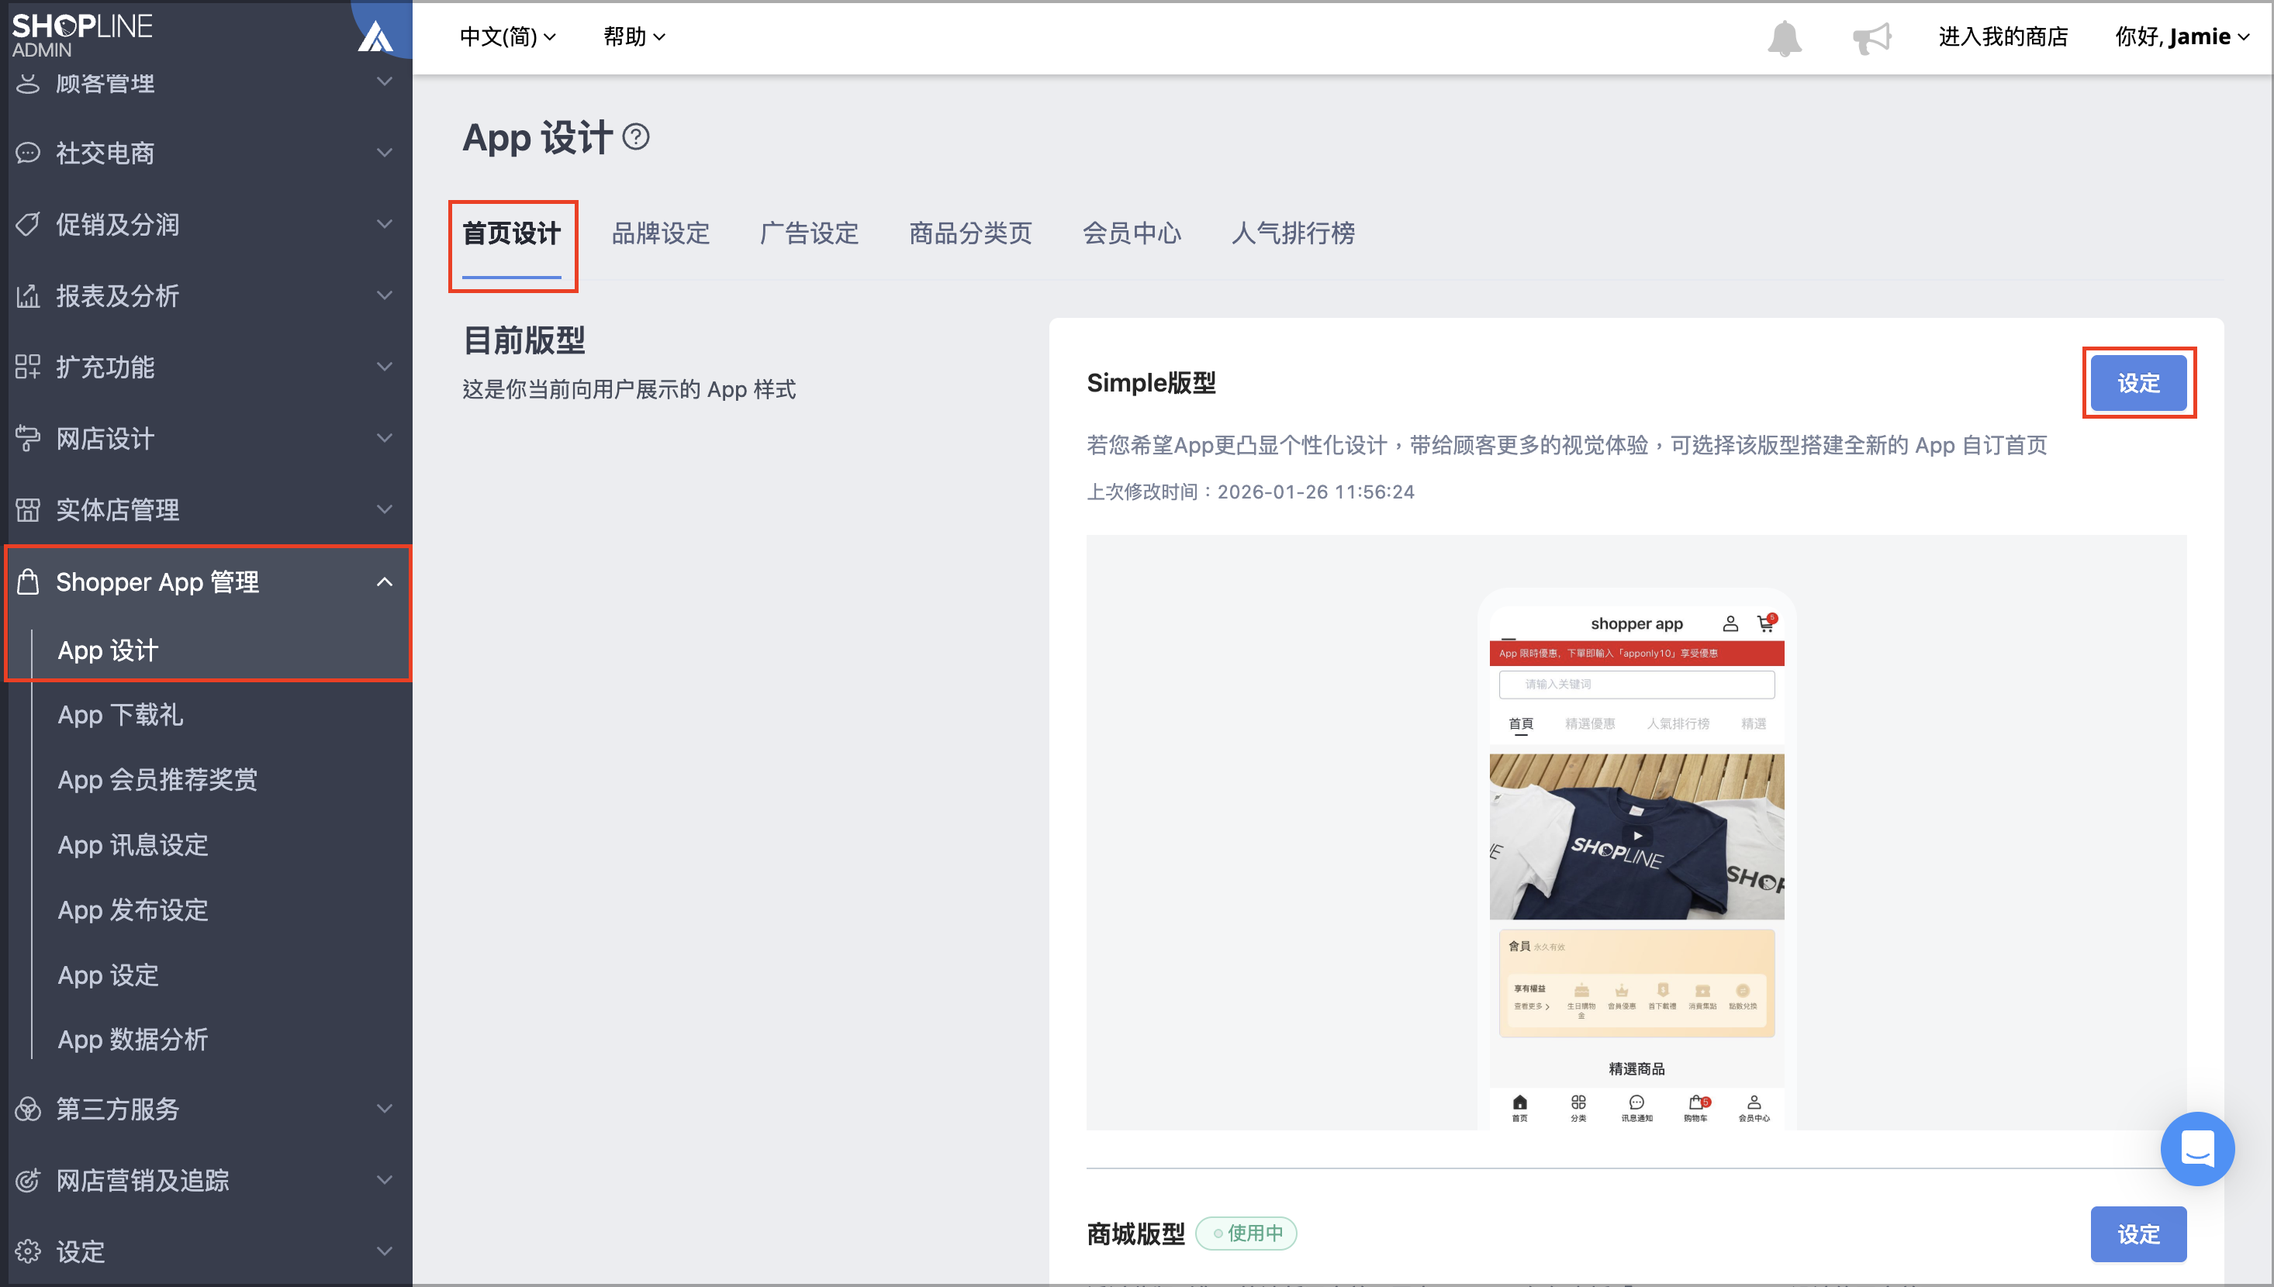This screenshot has width=2274, height=1287.
Task: Click the search field in app preview
Action: [1636, 684]
